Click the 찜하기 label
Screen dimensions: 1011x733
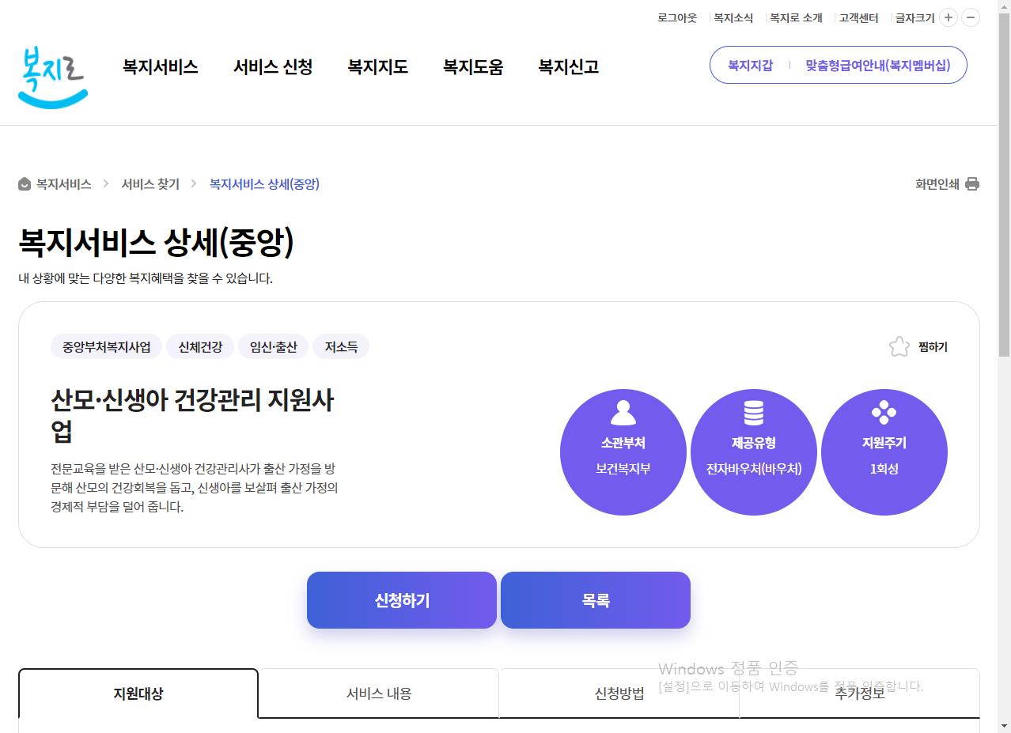[x=933, y=346]
